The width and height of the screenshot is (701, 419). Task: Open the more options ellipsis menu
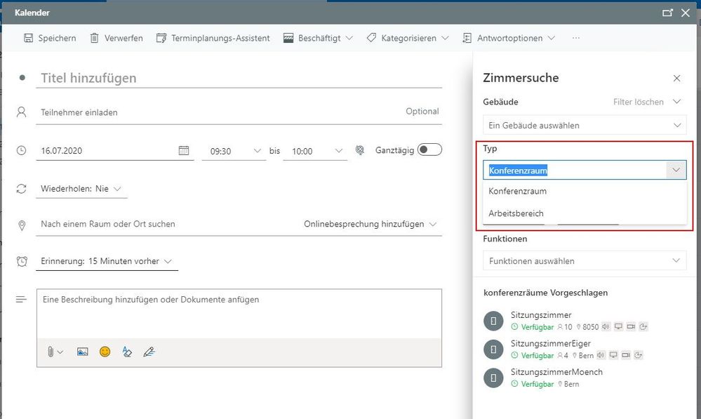coord(576,38)
